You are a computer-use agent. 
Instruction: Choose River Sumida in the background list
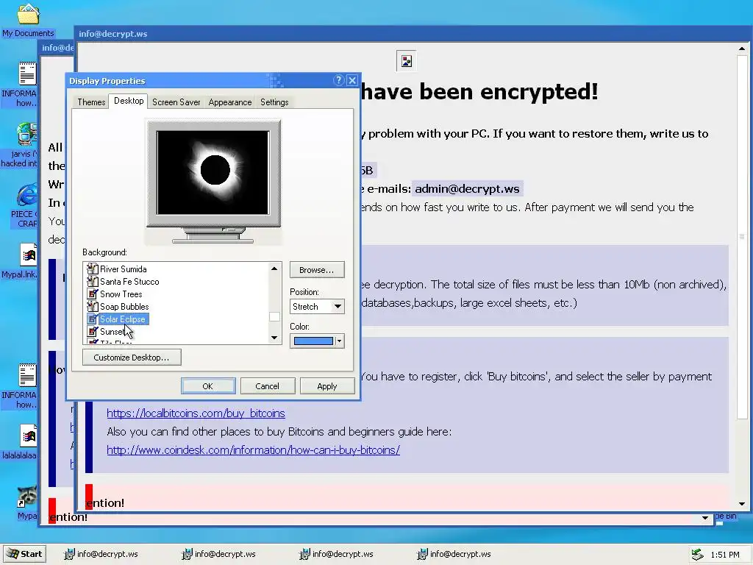pyautogui.click(x=123, y=269)
